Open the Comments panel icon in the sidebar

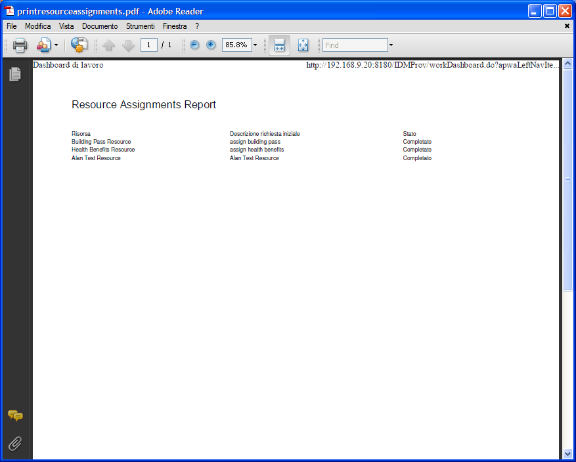click(15, 416)
